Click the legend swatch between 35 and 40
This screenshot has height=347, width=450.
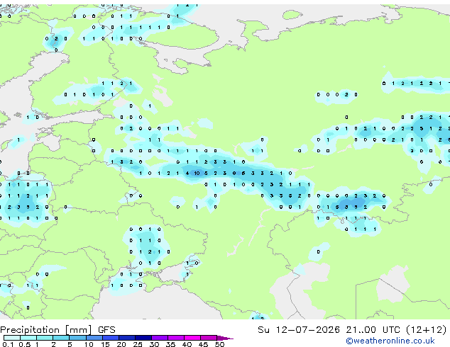176,338
